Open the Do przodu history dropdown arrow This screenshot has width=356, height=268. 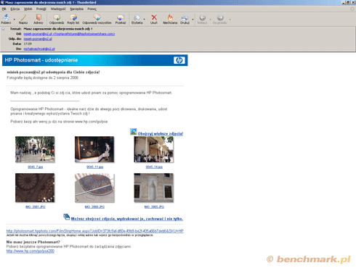(230, 19)
